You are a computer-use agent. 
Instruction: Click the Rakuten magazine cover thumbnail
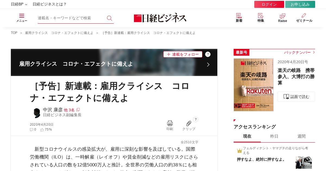pyautogui.click(x=253, y=85)
